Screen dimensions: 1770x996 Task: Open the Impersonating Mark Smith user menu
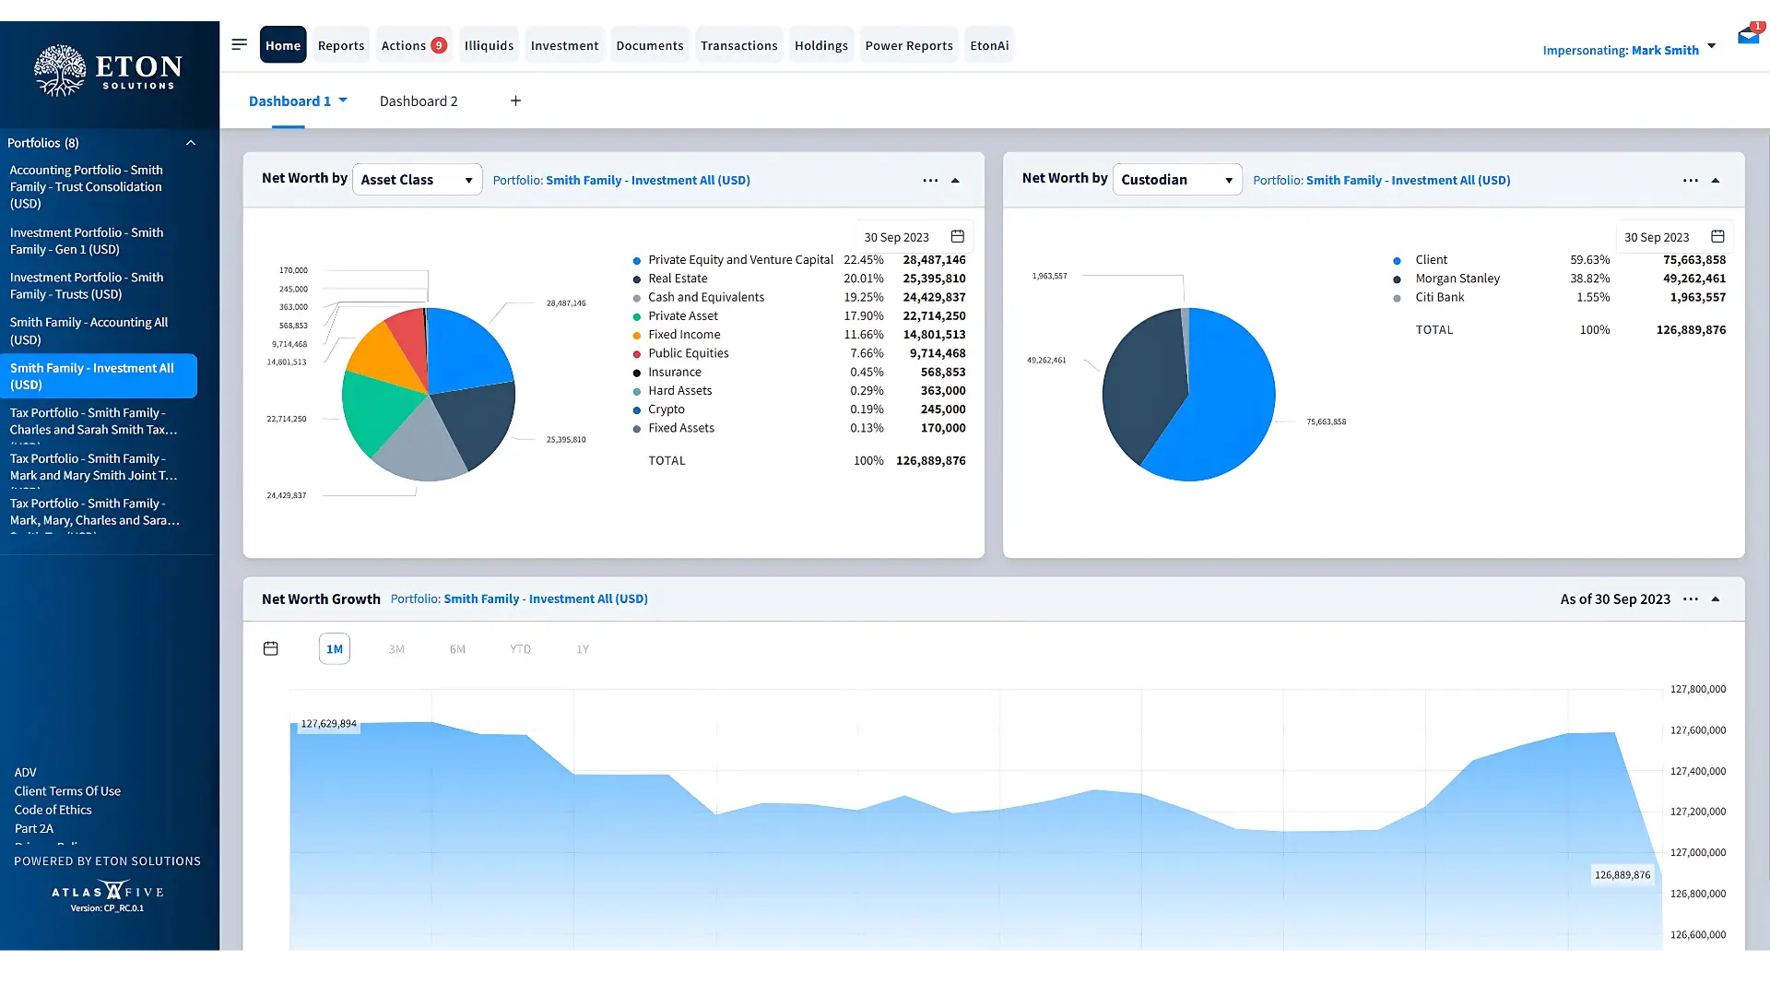point(1629,49)
